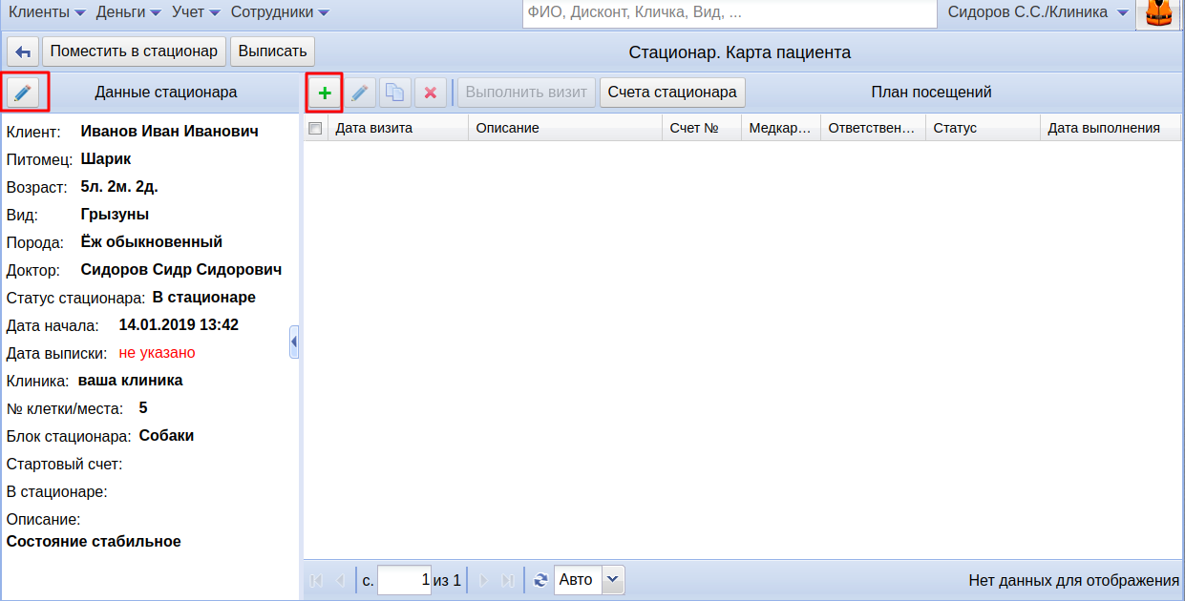Click the edit visit pencil icon
The width and height of the screenshot is (1185, 601).
pyautogui.click(x=359, y=93)
